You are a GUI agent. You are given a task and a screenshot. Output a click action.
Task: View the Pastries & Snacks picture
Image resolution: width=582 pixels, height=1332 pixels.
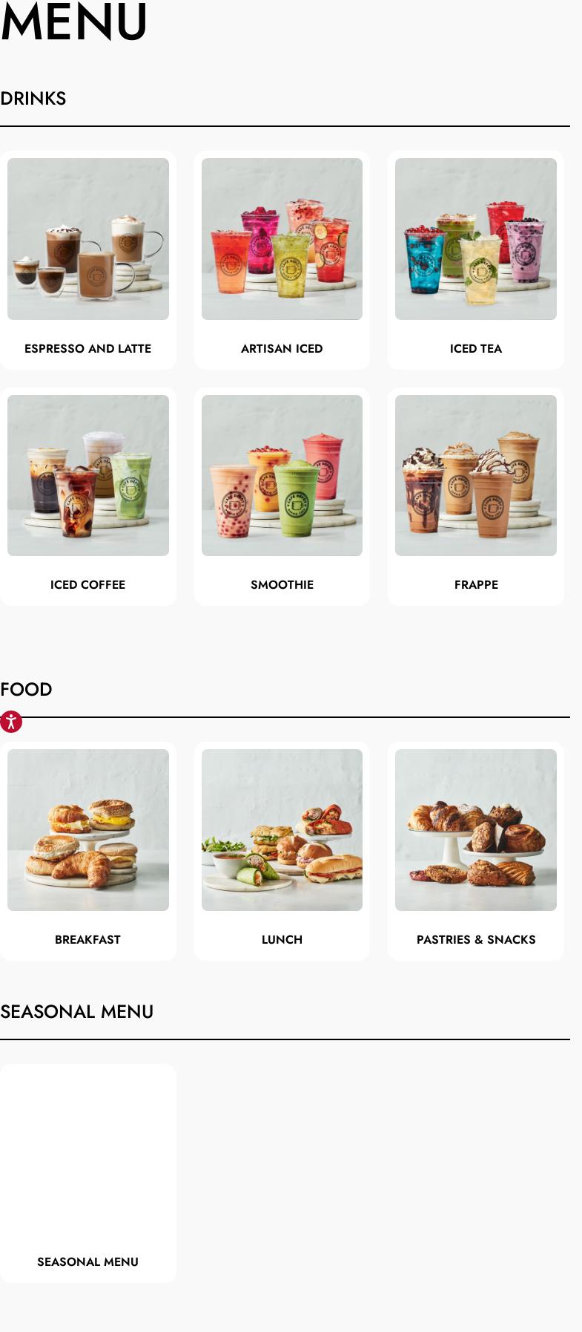tap(476, 830)
